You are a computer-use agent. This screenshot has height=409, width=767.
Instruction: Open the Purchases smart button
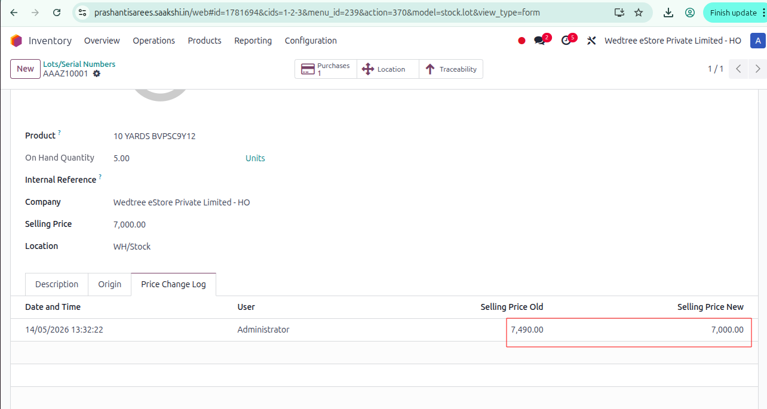326,69
